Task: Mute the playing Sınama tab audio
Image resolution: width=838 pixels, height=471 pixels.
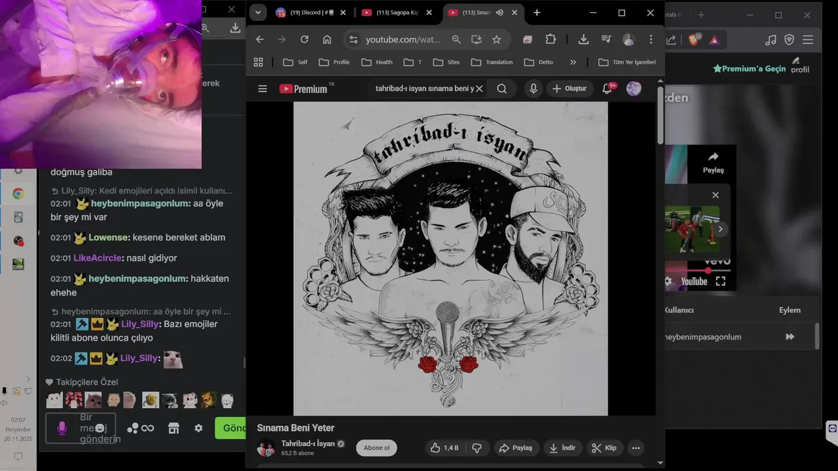Action: tap(500, 12)
